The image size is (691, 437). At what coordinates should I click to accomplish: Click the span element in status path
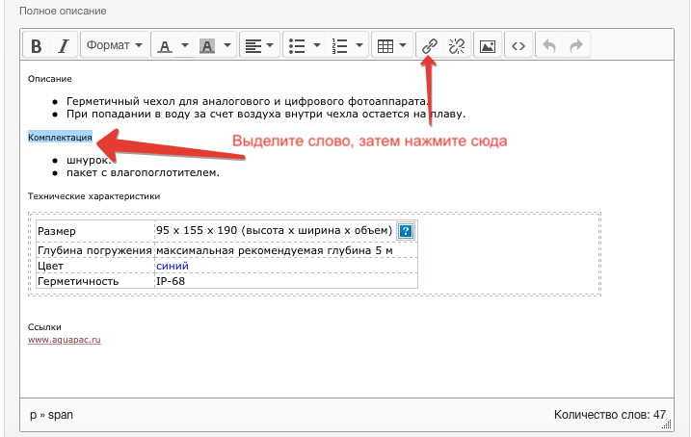point(62,415)
